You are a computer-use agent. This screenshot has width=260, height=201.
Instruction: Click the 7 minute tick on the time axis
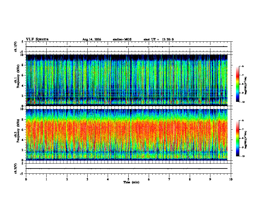[169, 179]
